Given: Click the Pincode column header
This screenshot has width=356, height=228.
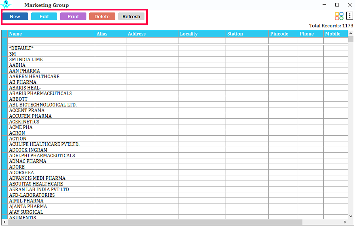Looking at the screenshot, I should tap(283, 34).
